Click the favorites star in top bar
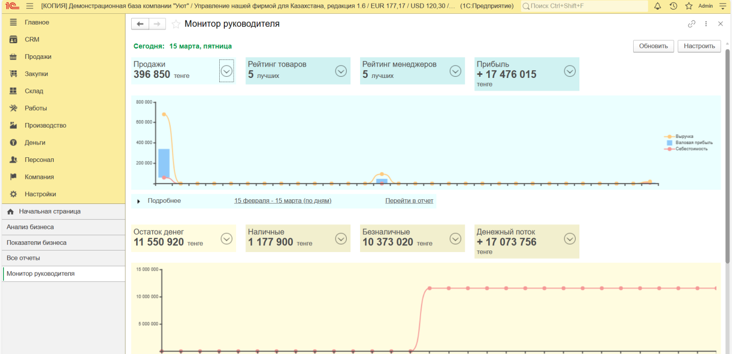 tap(688, 6)
